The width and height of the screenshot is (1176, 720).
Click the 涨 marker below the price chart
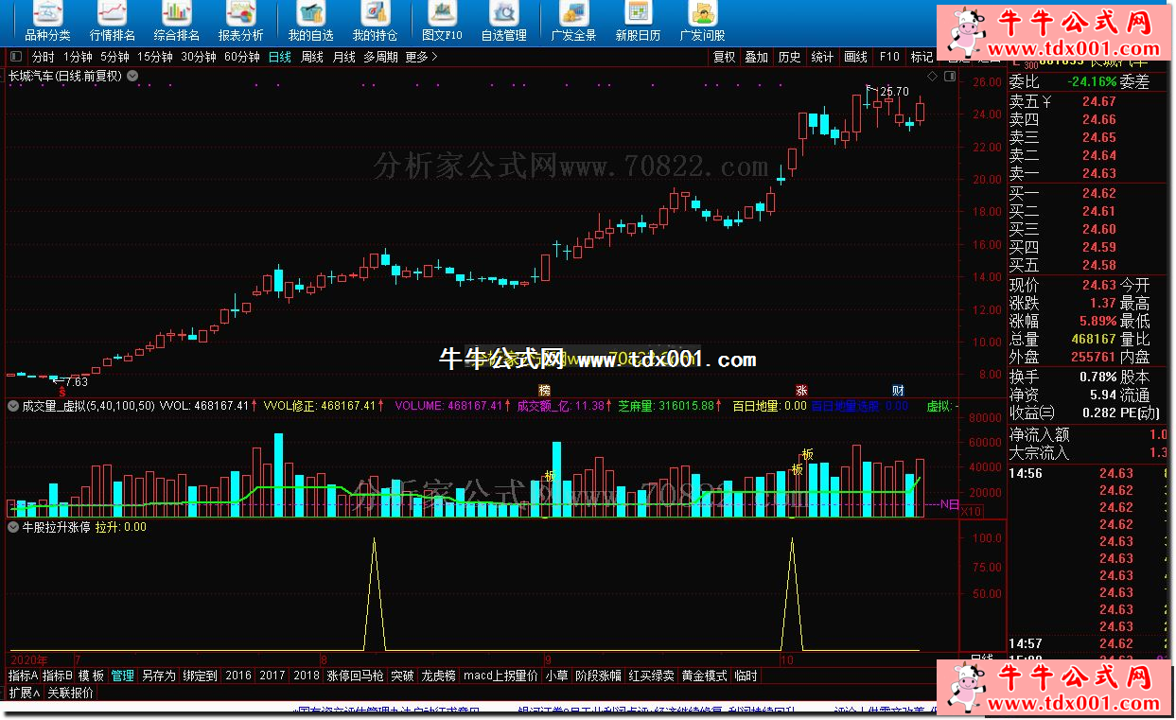click(x=801, y=390)
